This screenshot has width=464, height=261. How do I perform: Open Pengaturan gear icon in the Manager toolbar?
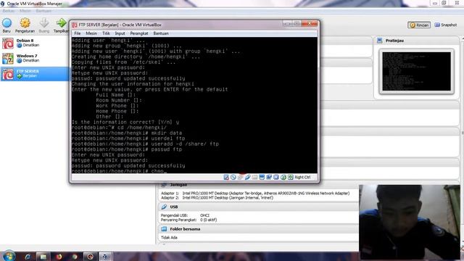click(25, 22)
